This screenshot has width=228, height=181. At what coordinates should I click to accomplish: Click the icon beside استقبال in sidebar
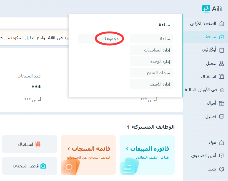tap(222, 77)
